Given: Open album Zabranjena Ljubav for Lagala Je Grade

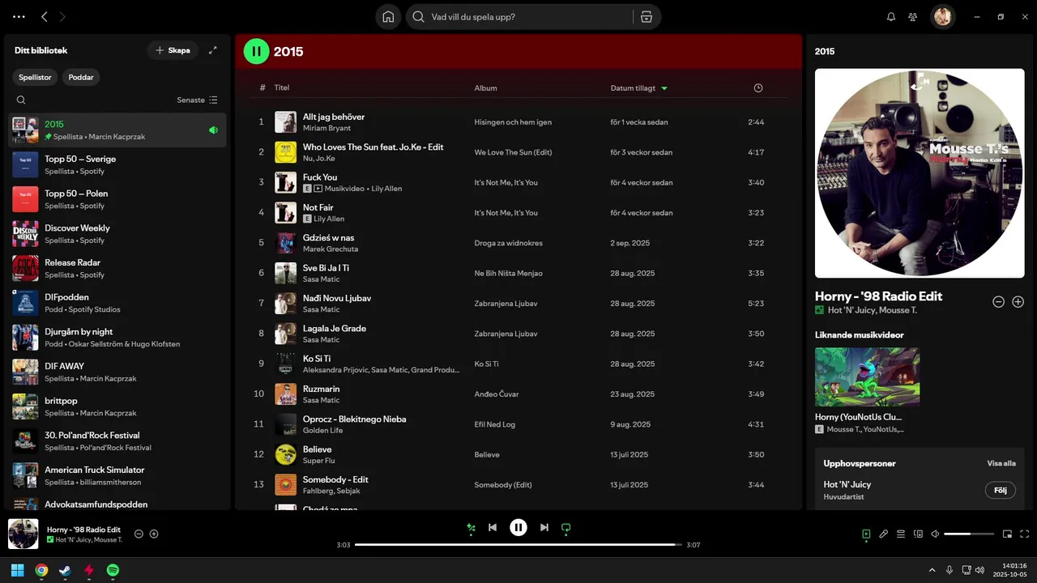Looking at the screenshot, I should point(506,334).
